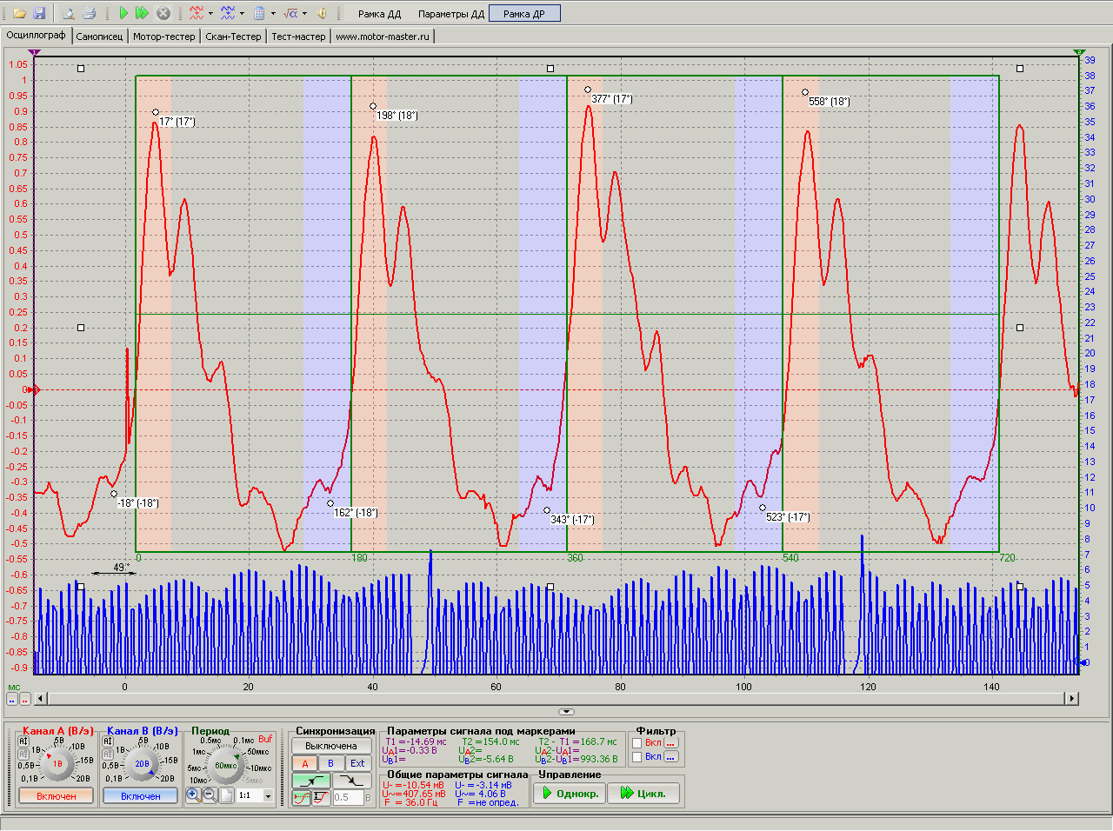Expand the calculator tool dropdown arrow

(273, 13)
